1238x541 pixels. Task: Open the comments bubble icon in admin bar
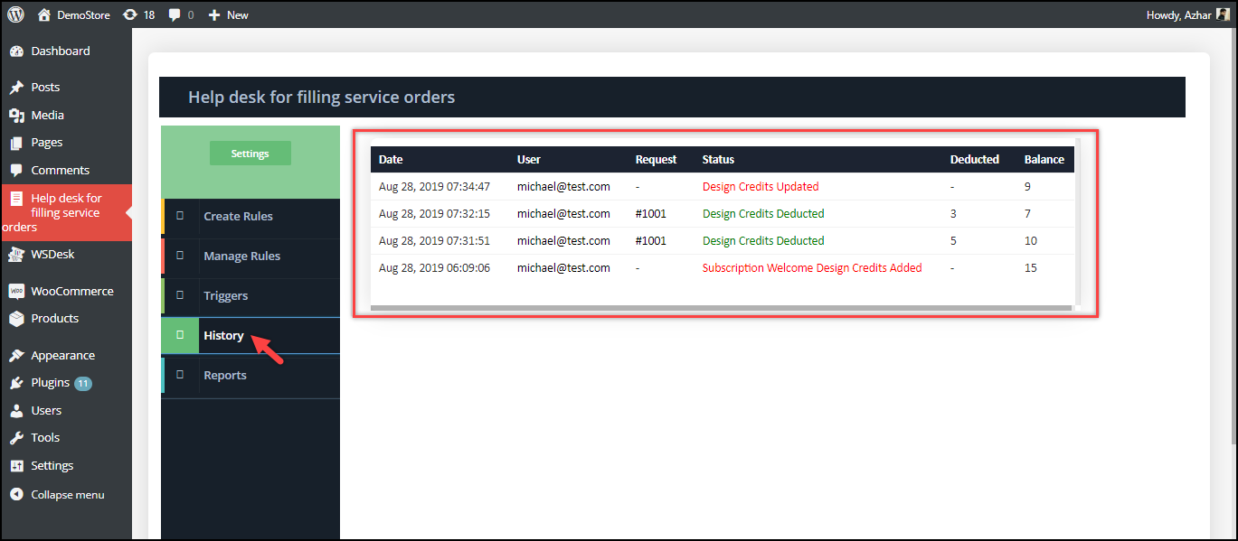(x=175, y=15)
